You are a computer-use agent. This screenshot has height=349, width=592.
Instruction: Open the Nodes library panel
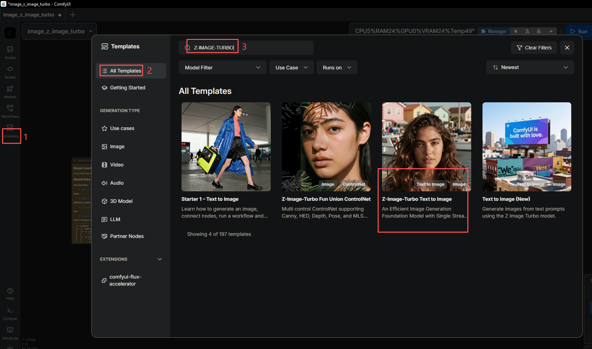click(x=10, y=72)
